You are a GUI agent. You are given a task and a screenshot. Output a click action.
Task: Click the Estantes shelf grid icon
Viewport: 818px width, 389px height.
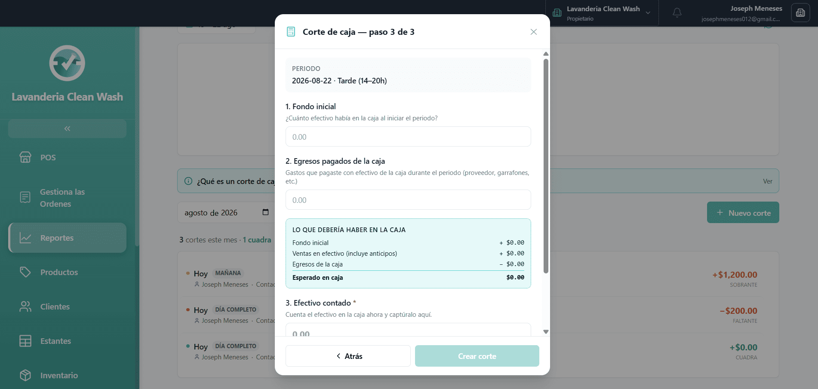(x=25, y=341)
